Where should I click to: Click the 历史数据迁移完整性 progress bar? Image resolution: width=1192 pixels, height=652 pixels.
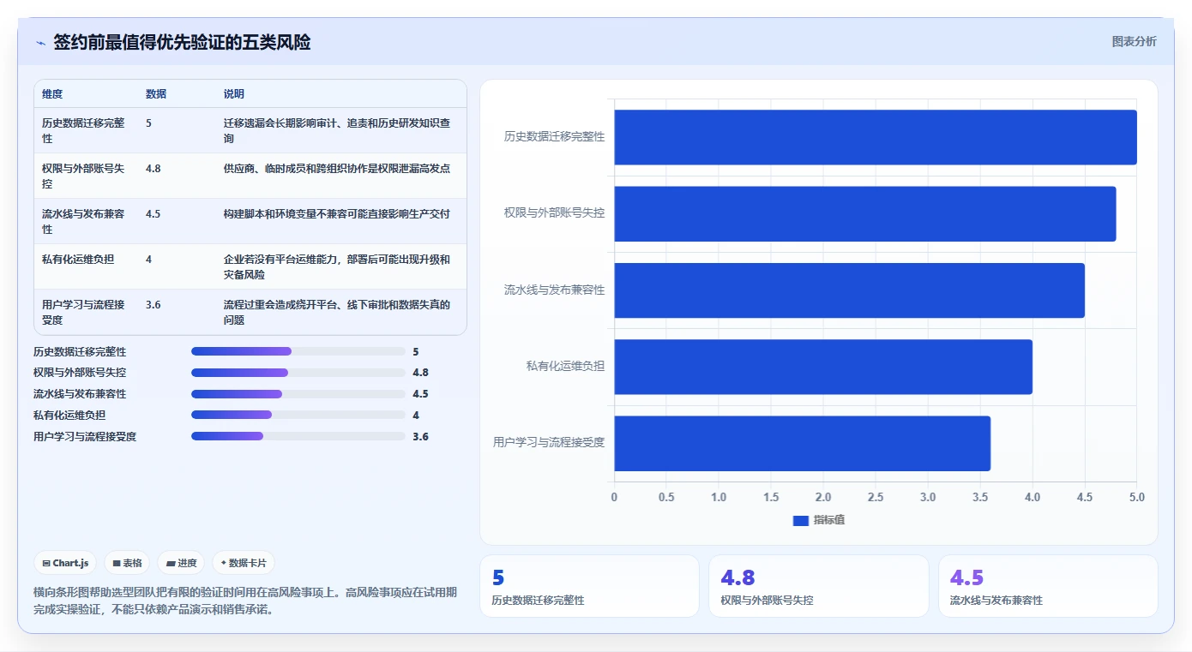click(298, 351)
